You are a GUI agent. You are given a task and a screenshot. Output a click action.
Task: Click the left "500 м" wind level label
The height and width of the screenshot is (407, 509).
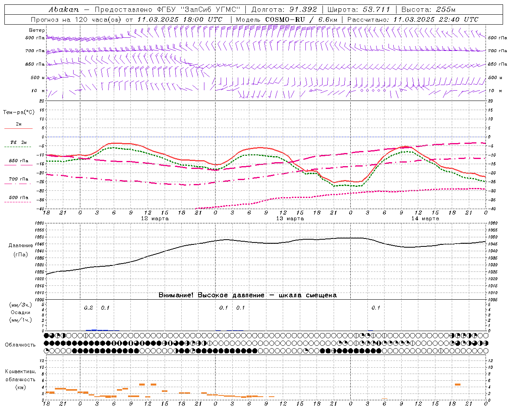point(38,78)
